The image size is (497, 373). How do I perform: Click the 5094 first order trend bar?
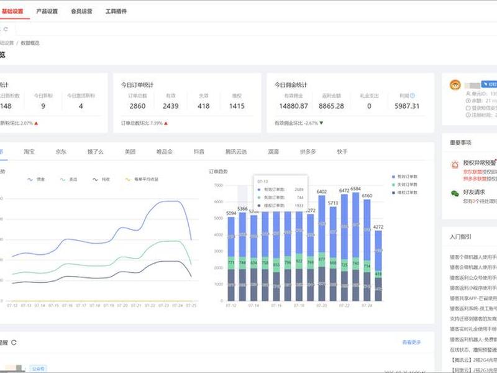pyautogui.click(x=231, y=259)
